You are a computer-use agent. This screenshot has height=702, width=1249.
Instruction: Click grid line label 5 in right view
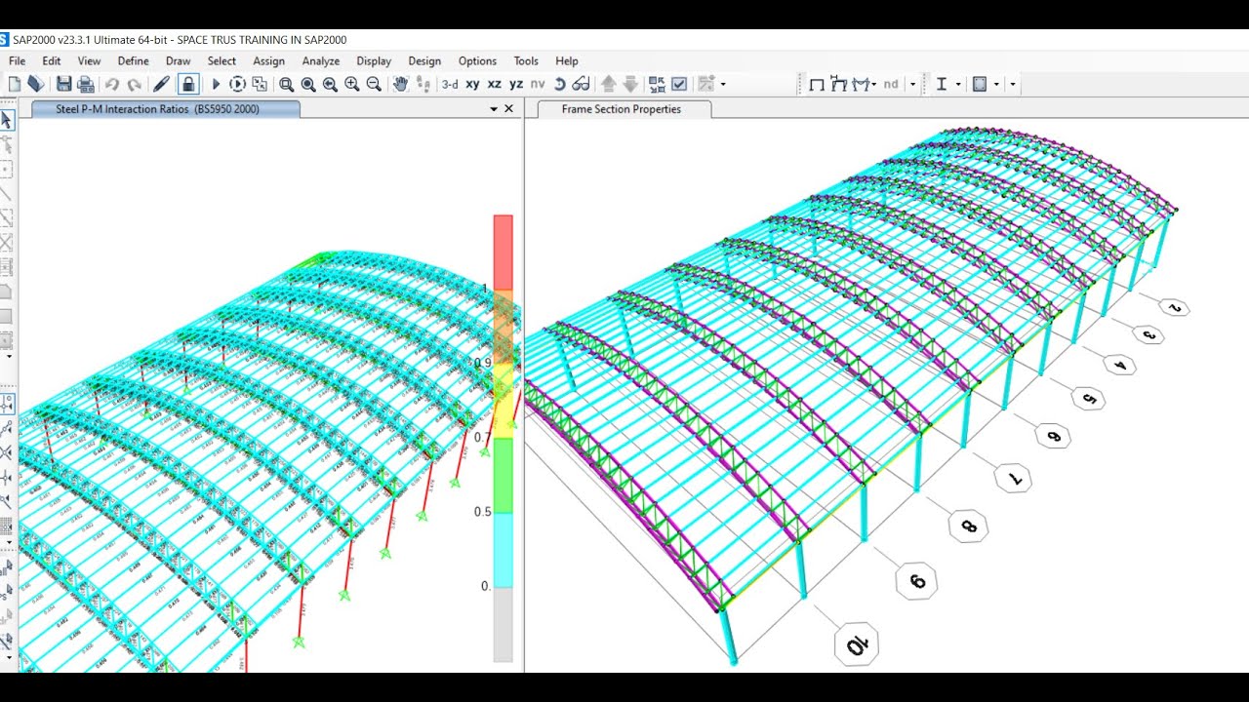point(1087,398)
